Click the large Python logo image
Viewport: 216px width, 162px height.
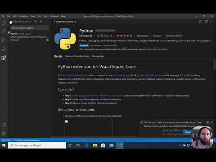(65, 39)
